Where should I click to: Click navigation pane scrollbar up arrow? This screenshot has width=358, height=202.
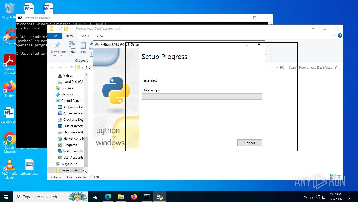86,75
